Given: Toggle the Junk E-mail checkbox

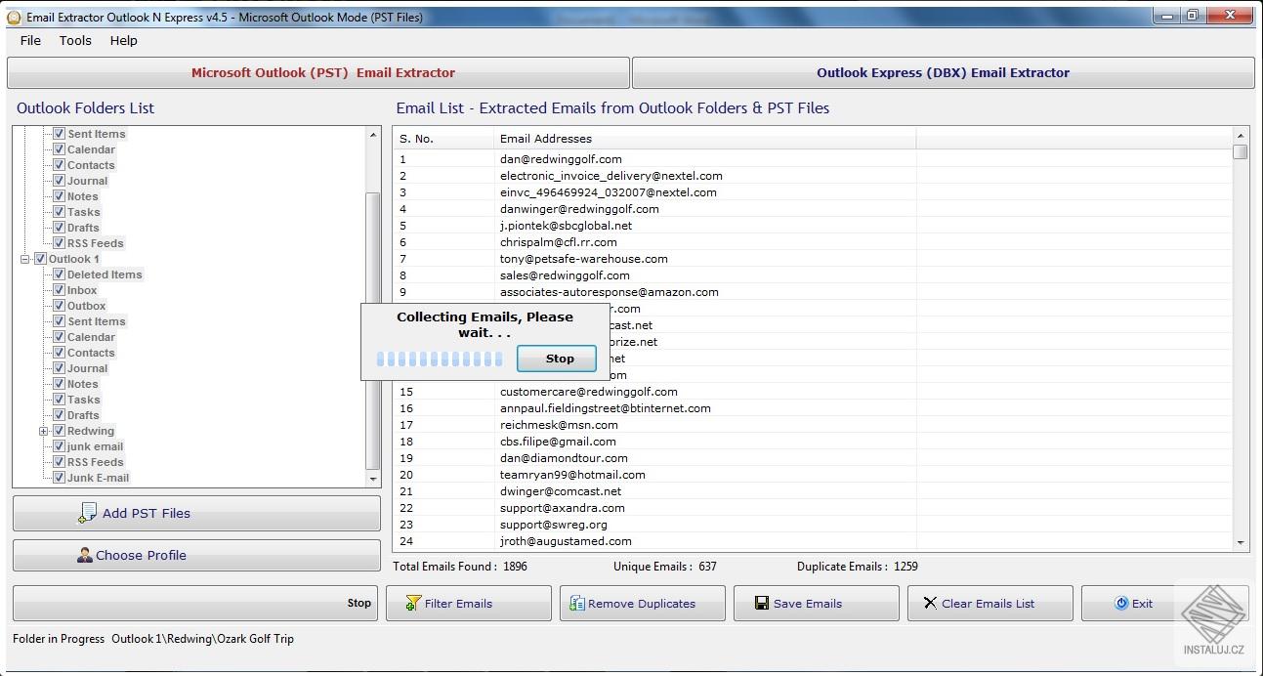Looking at the screenshot, I should click(59, 478).
